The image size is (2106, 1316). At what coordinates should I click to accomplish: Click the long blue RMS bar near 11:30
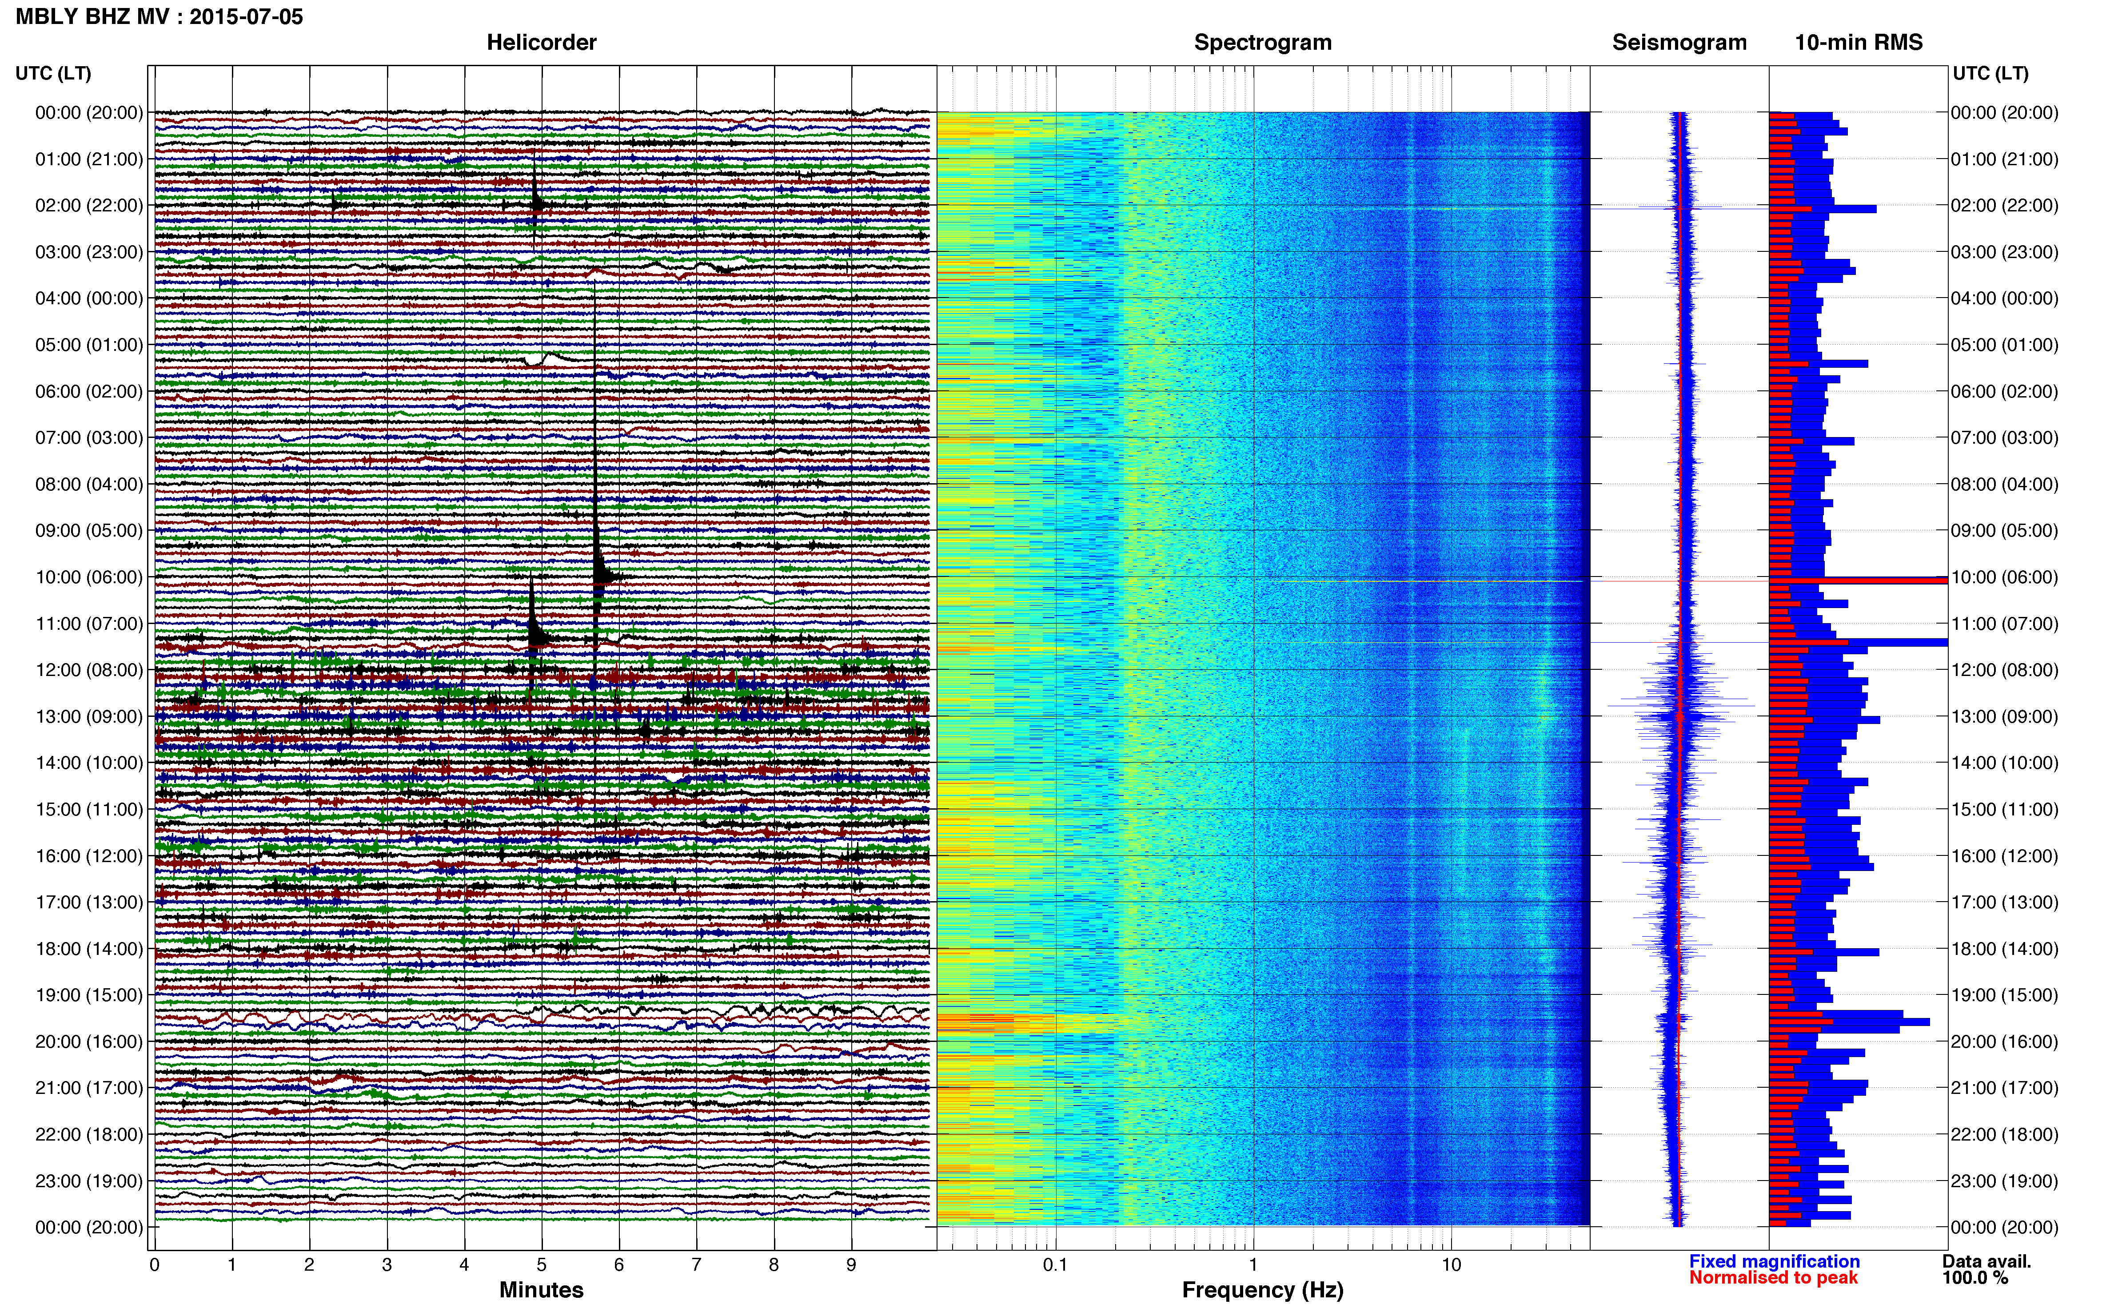point(1858,642)
